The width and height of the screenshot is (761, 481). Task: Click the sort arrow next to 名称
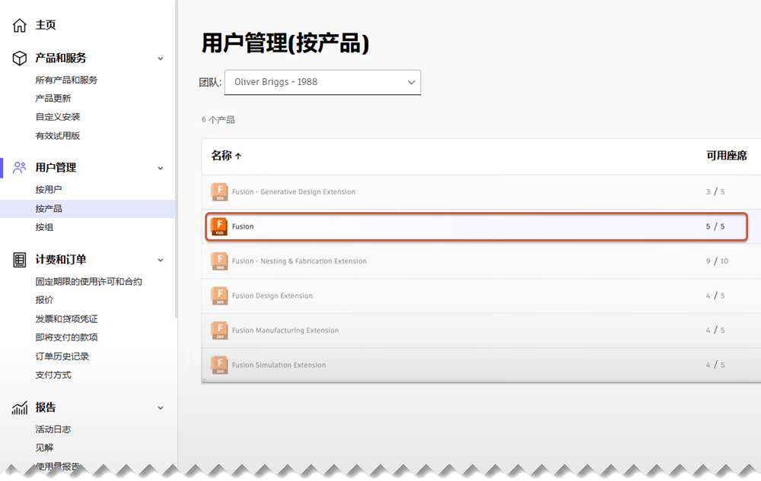(x=237, y=156)
